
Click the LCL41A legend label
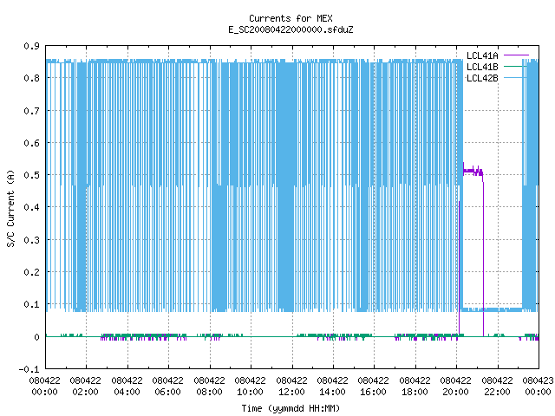(482, 55)
